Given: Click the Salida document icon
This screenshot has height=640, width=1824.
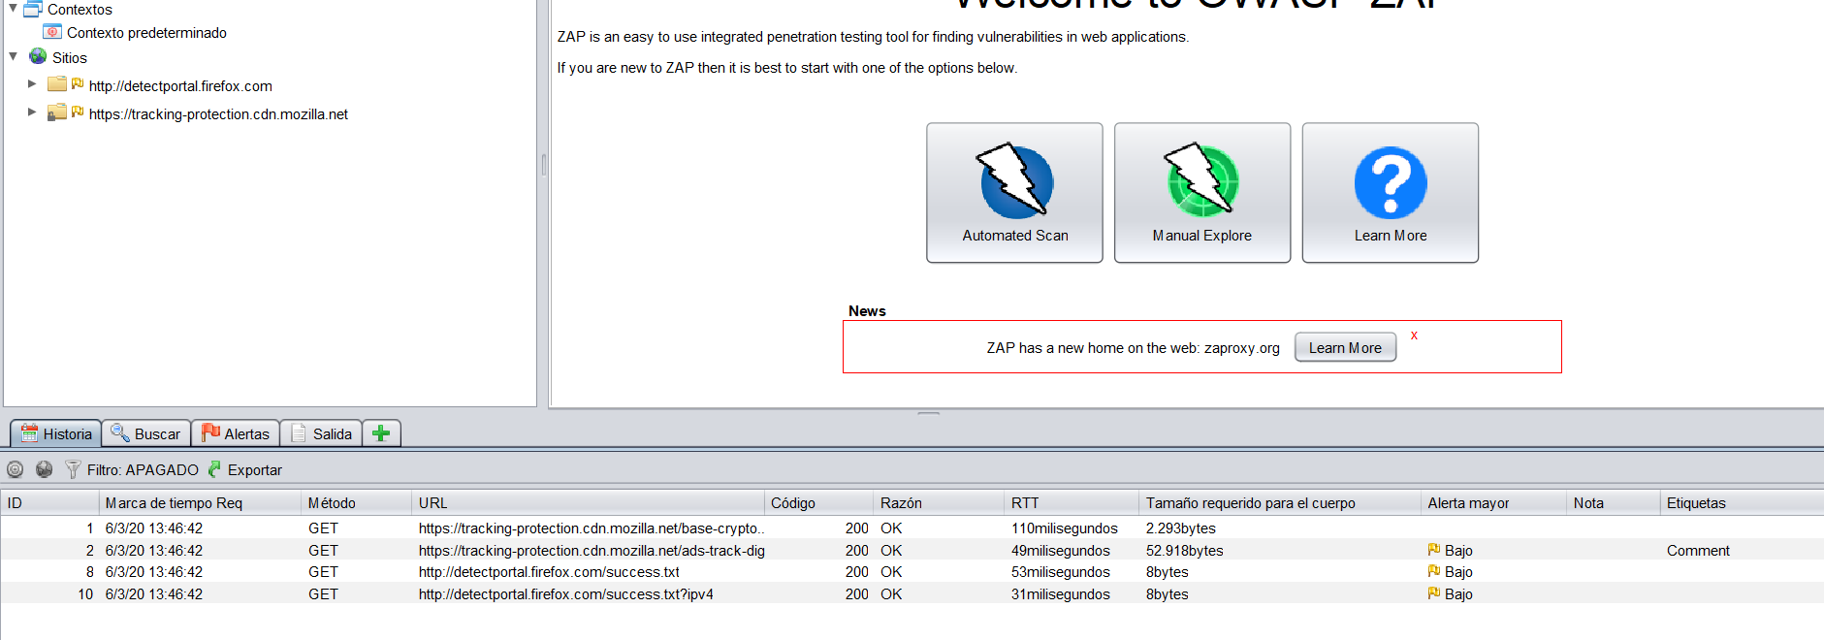Looking at the screenshot, I should click(299, 432).
